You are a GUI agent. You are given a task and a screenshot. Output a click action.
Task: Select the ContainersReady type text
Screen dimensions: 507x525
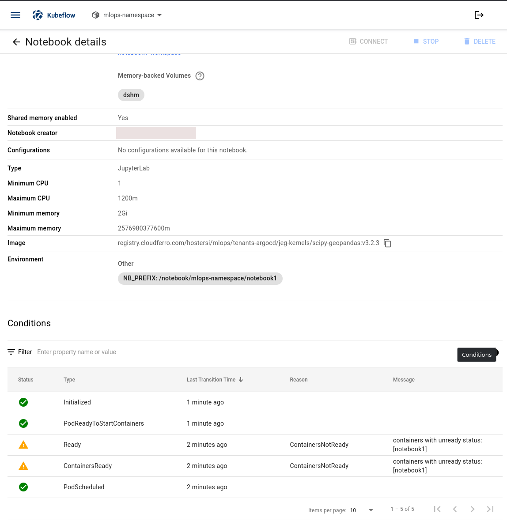tap(88, 466)
